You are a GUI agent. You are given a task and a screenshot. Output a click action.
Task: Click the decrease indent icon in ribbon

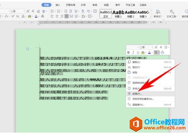pyautogui.click(x=66, y=11)
